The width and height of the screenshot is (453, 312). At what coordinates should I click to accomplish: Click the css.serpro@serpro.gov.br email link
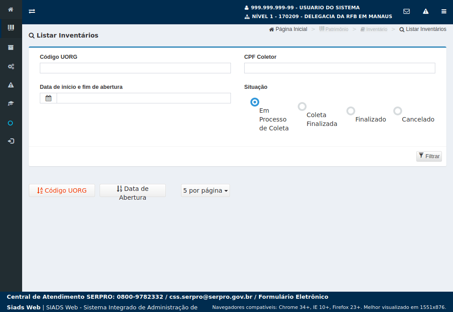point(211,297)
